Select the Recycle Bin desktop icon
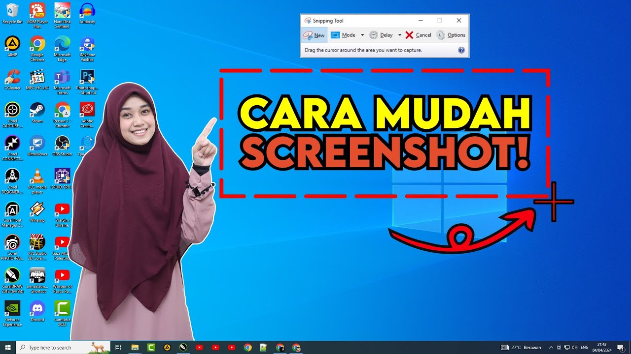 12,12
